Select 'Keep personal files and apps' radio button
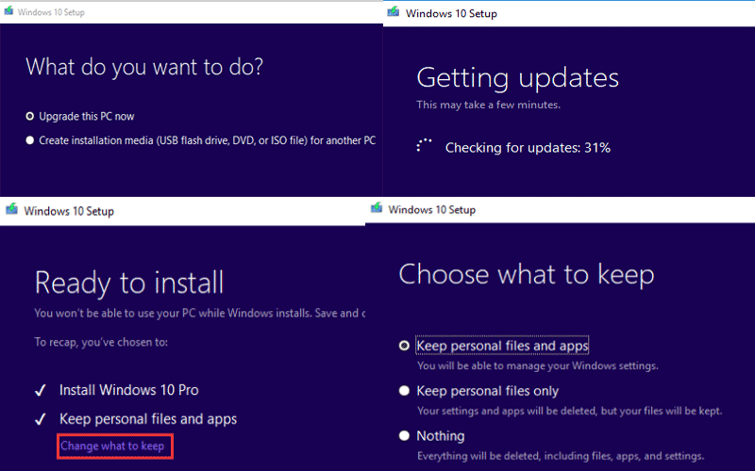Screen dimensions: 755x471 [x=404, y=346]
